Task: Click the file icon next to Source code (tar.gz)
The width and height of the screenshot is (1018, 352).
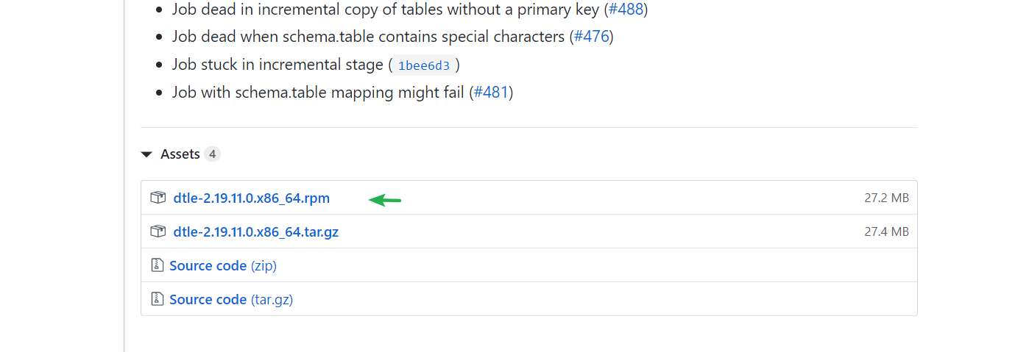Action: (x=157, y=299)
